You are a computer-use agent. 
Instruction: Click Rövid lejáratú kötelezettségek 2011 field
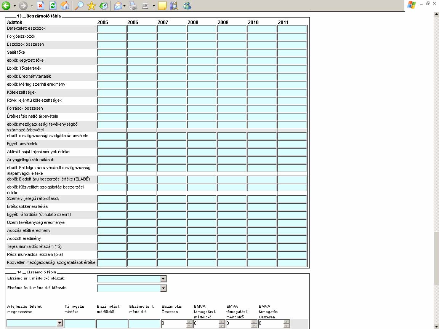pos(292,101)
